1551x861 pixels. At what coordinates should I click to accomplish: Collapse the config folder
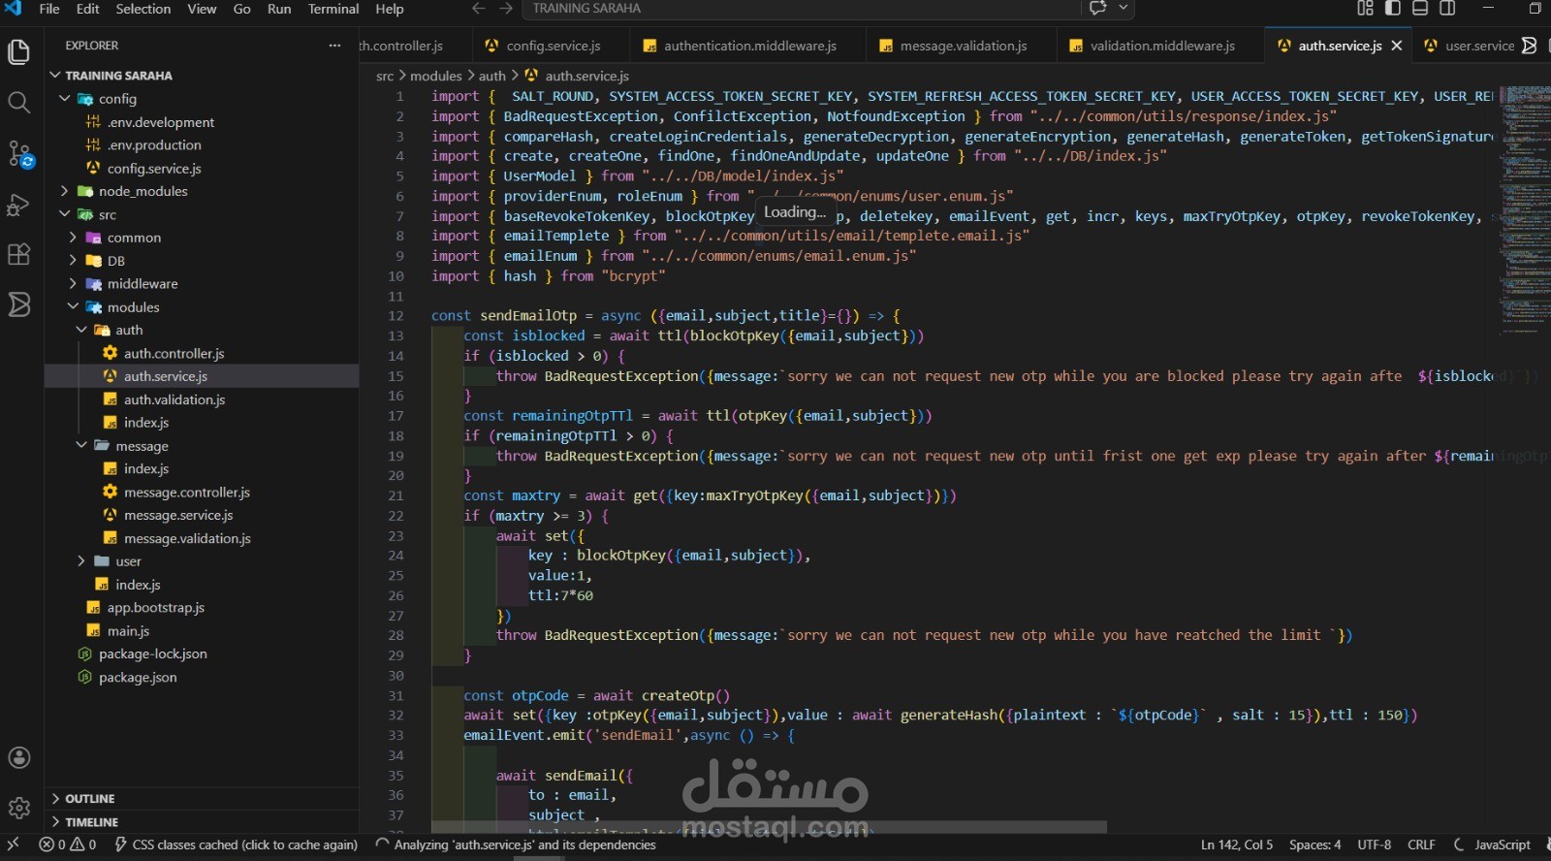(x=64, y=99)
